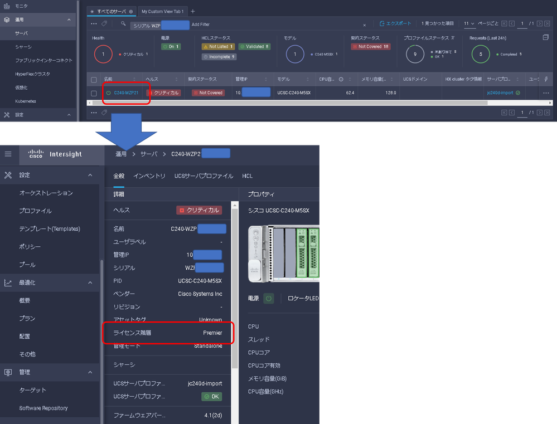Collapse the widgets panel via the top-right icon
The height and width of the screenshot is (424, 557).
546,37
